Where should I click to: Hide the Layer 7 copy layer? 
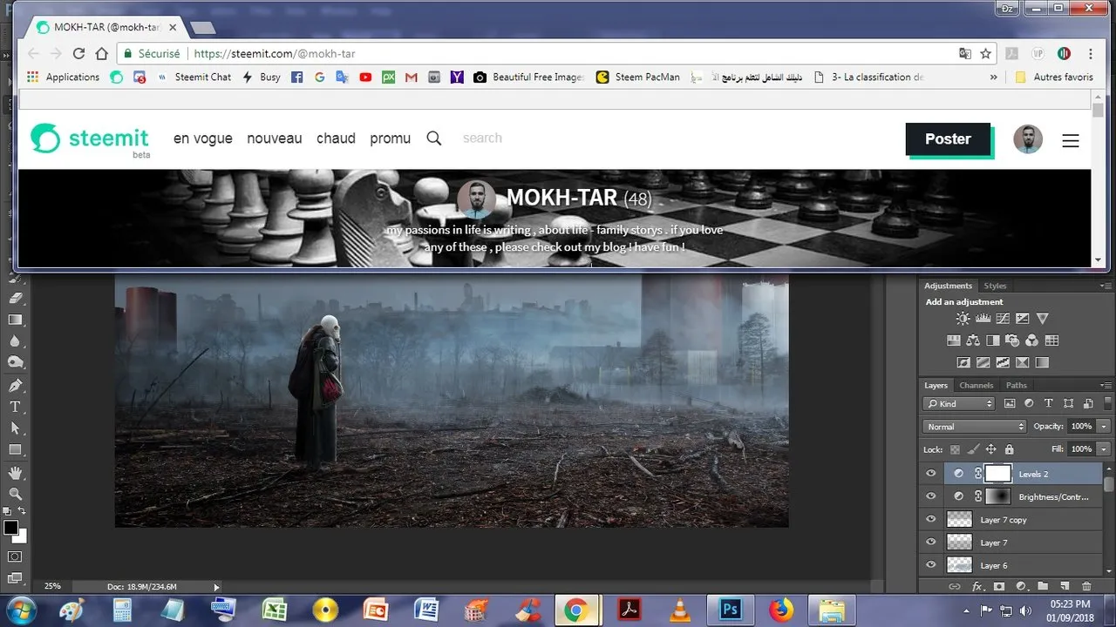pyautogui.click(x=931, y=519)
